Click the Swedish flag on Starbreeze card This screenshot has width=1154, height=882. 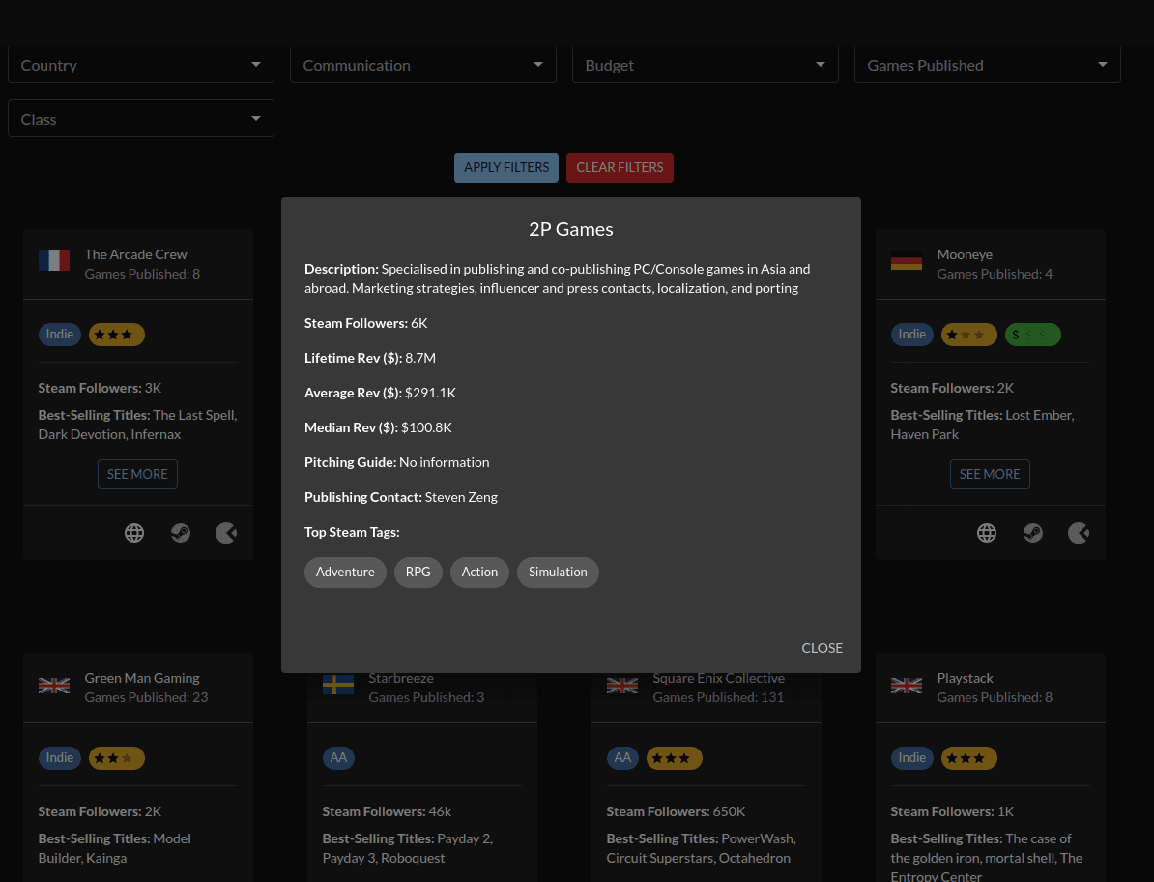[x=338, y=686]
